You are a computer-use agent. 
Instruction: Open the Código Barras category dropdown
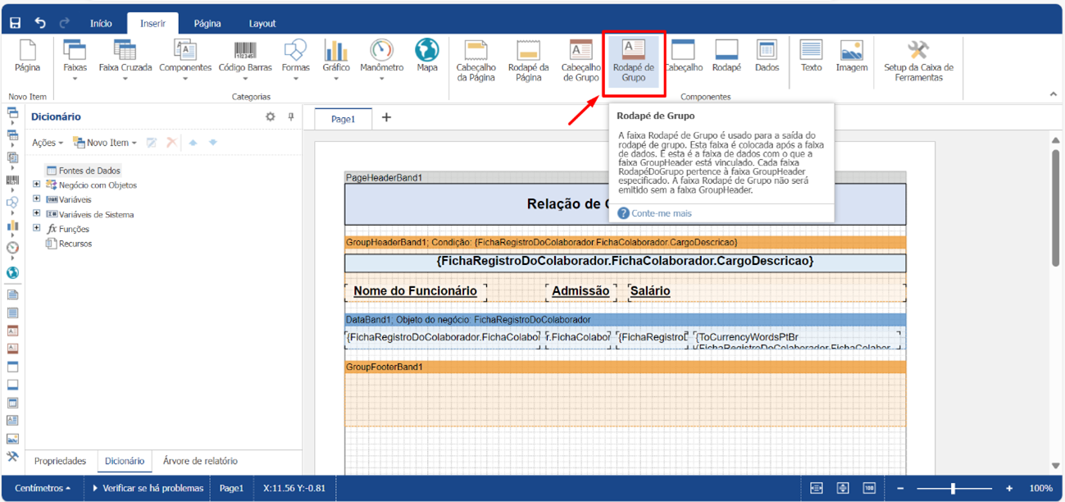(245, 59)
